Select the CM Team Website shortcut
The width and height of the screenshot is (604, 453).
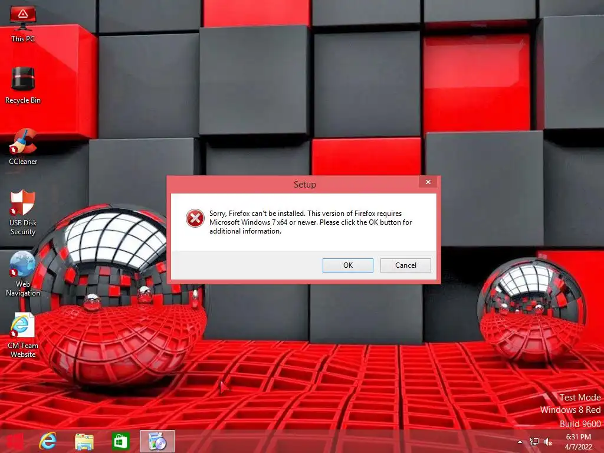(x=23, y=335)
